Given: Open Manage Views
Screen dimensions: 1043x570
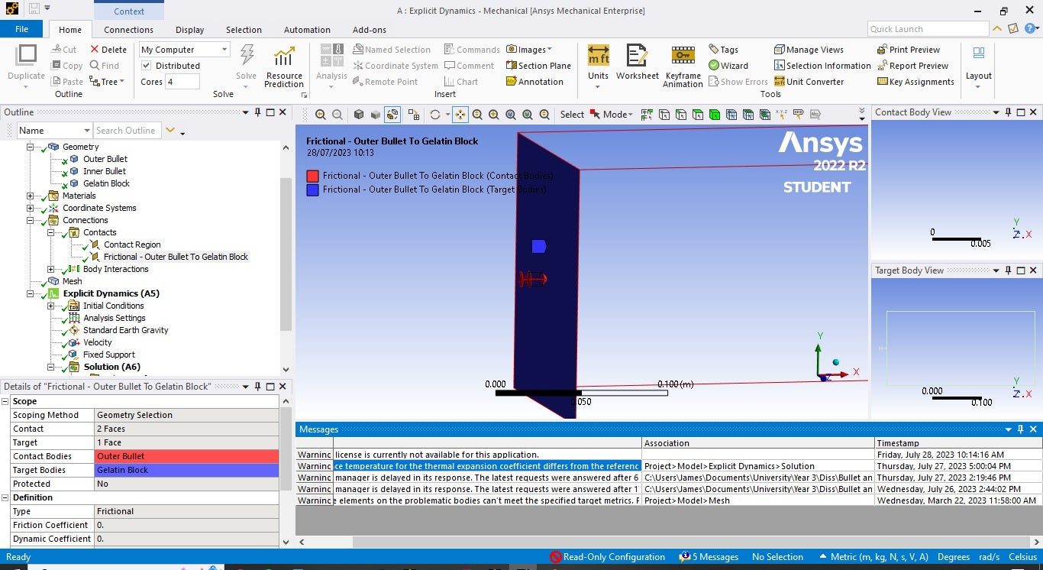Looking at the screenshot, I should 809,50.
